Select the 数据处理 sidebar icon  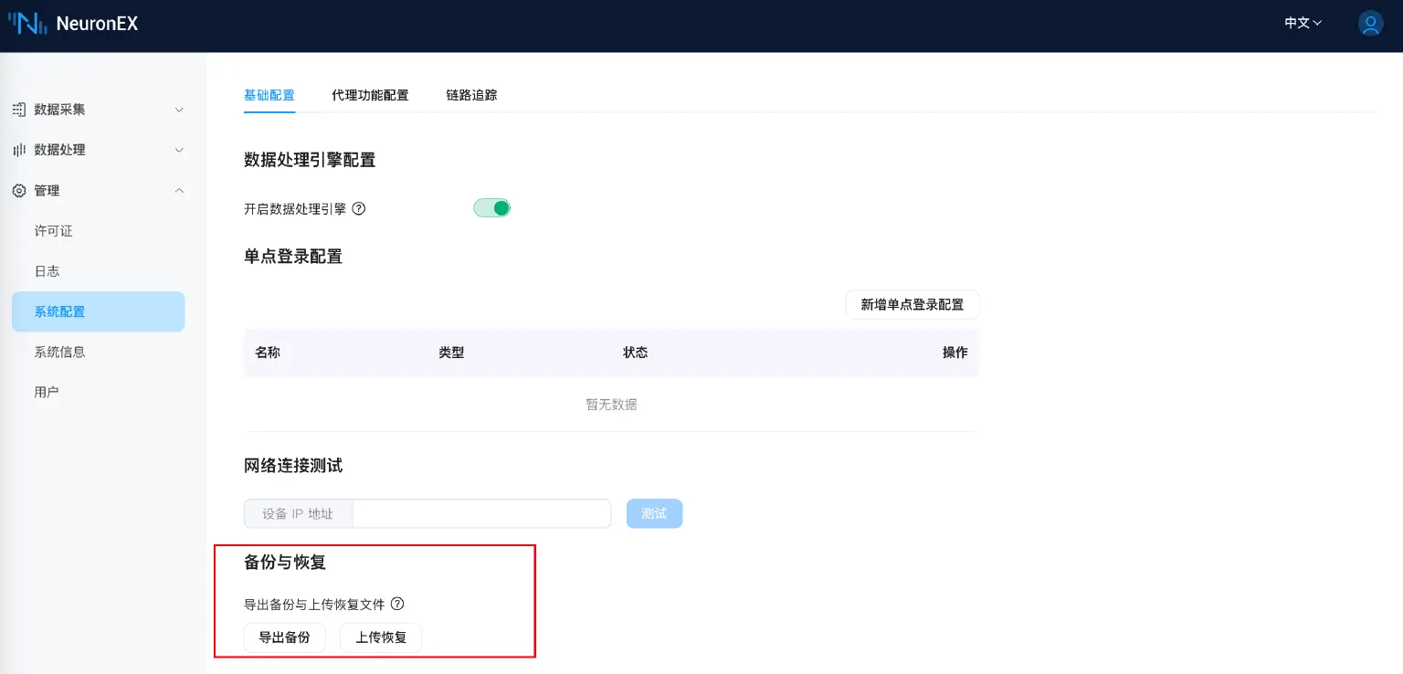18,150
